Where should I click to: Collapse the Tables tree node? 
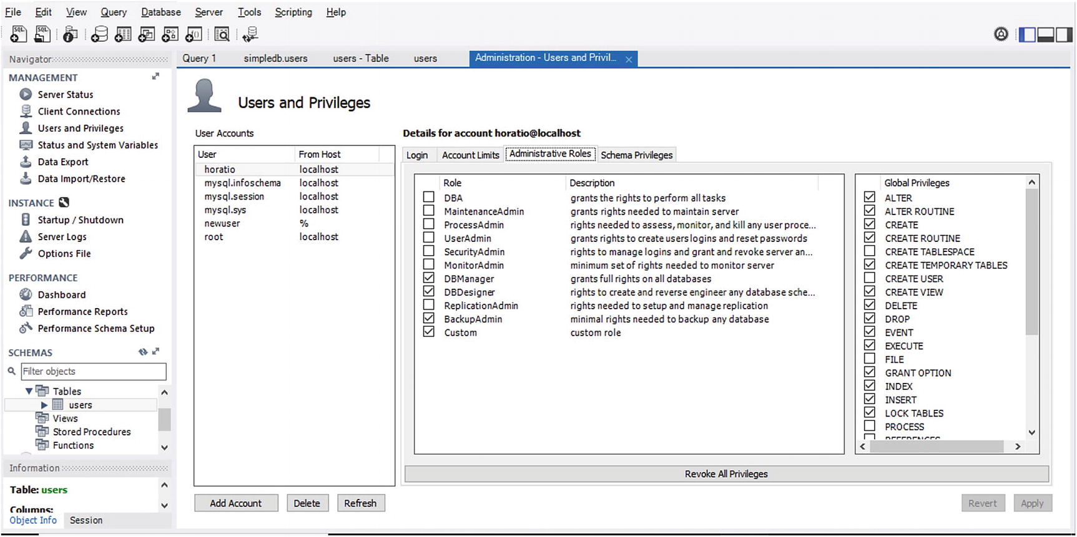click(29, 391)
